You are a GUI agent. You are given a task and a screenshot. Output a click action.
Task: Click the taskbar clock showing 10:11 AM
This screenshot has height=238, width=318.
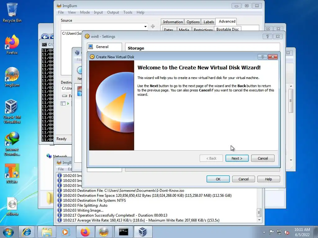coord(302,232)
